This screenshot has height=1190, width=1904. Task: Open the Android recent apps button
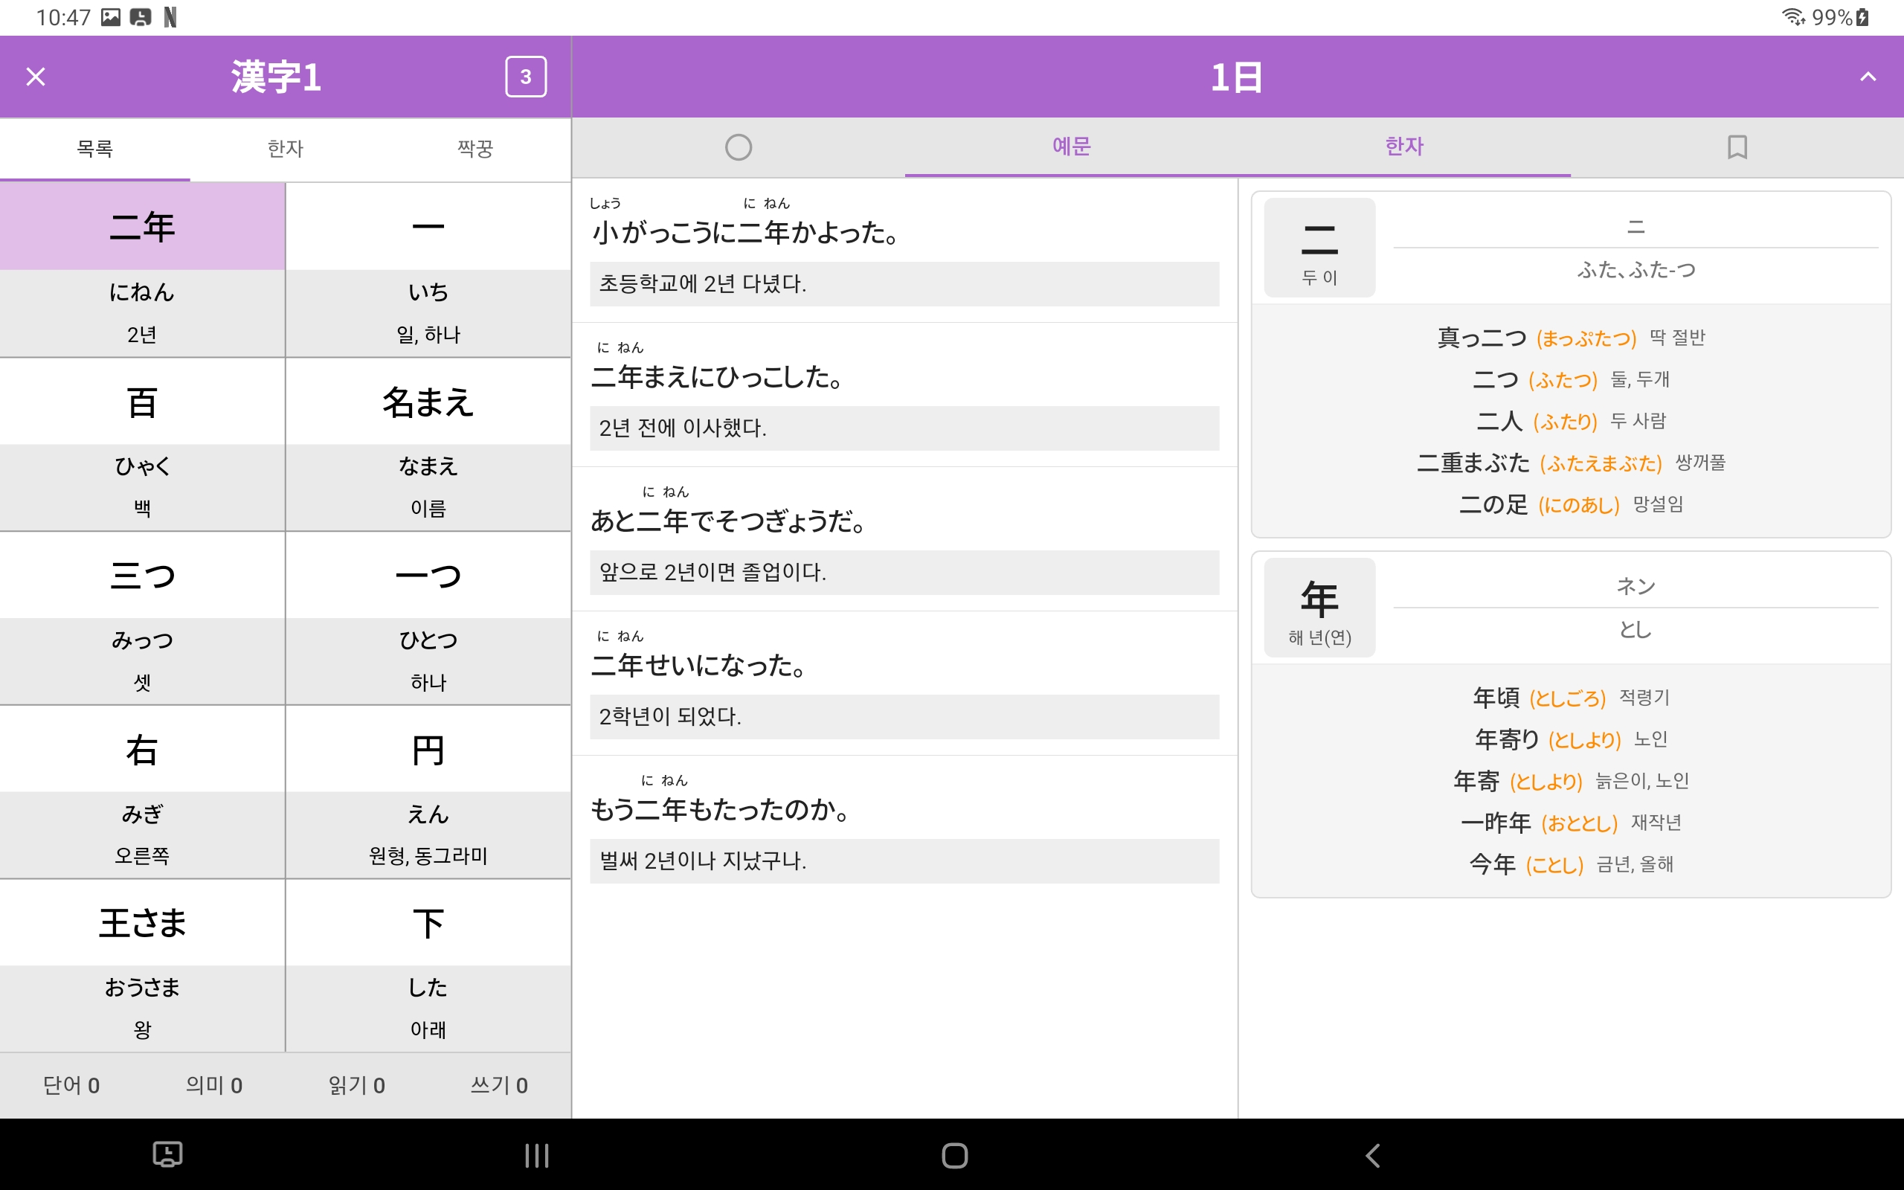click(x=536, y=1155)
